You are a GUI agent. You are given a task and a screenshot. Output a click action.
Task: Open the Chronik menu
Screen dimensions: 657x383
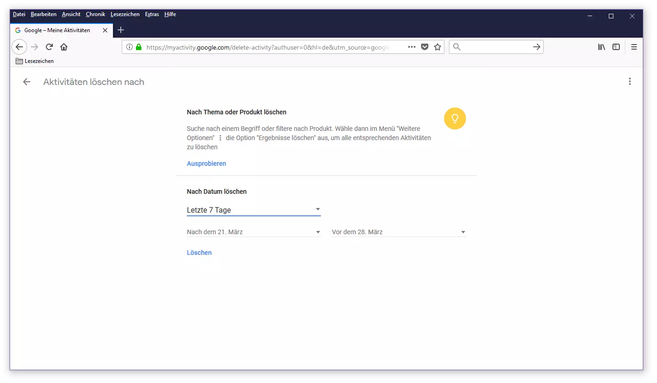click(95, 14)
